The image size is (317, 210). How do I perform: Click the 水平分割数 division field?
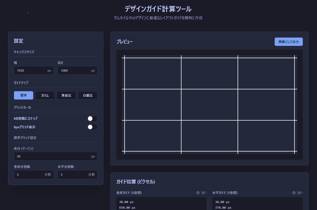(77, 174)
